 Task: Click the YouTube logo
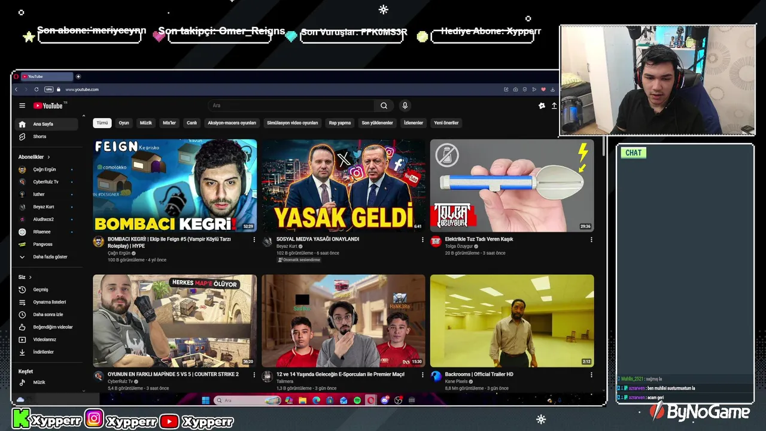pos(48,106)
